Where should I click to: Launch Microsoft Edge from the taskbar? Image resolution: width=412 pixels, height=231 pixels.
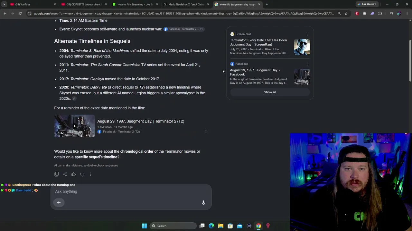(x=211, y=226)
